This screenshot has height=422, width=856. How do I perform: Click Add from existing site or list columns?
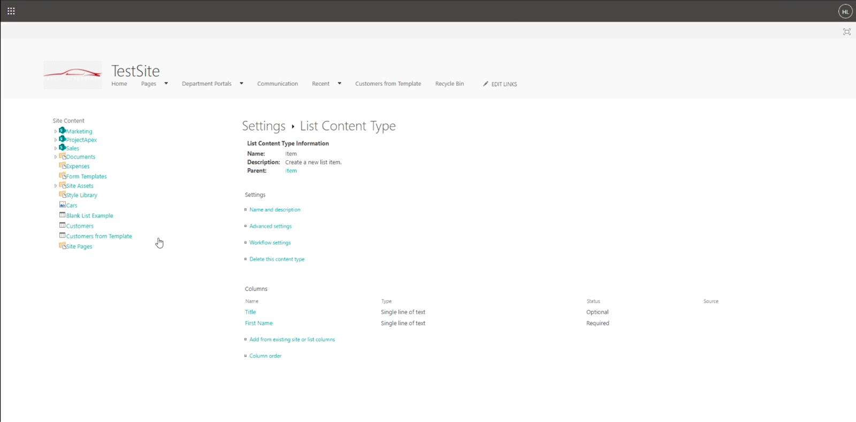(x=292, y=340)
